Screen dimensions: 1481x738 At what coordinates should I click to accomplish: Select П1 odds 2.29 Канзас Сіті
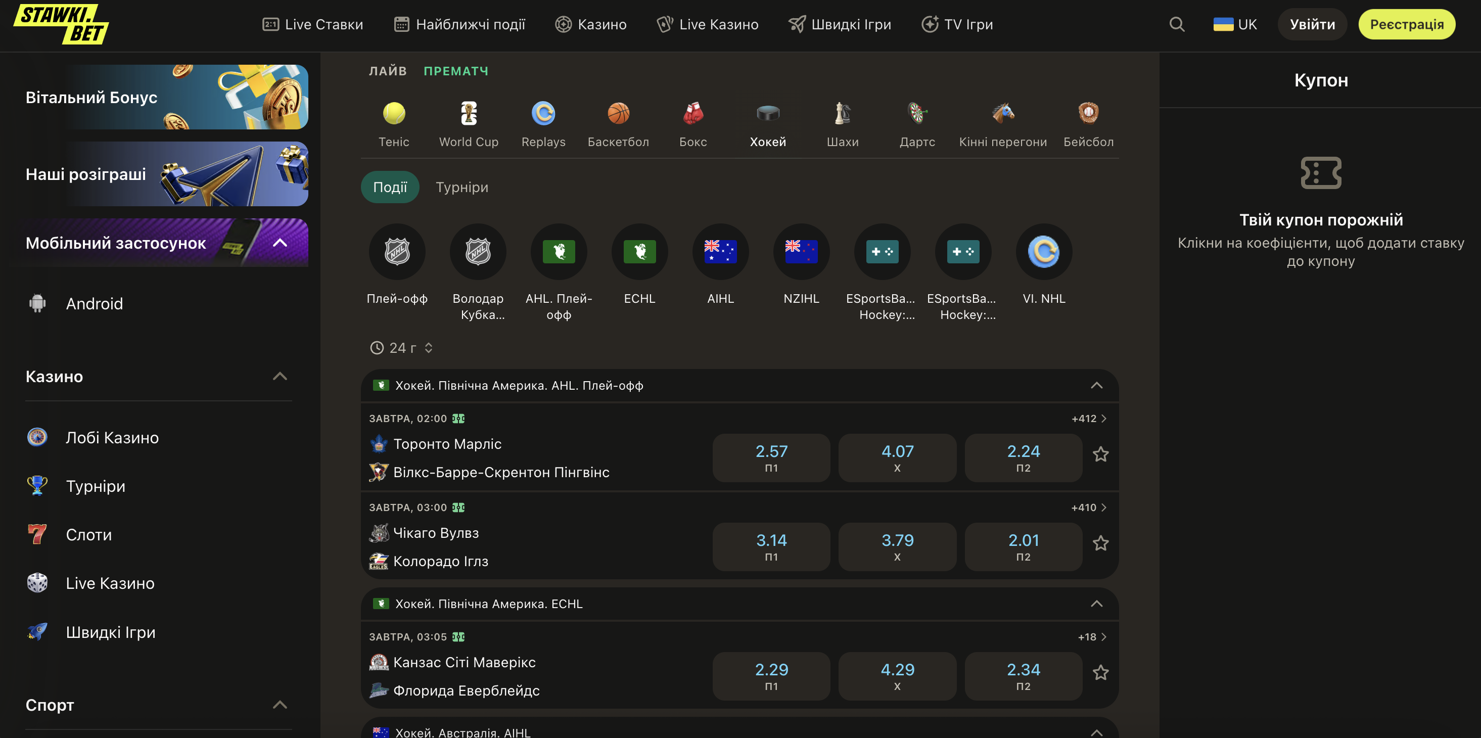pyautogui.click(x=771, y=676)
